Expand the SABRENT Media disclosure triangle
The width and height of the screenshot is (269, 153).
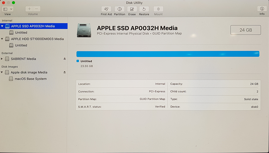tap(2, 59)
